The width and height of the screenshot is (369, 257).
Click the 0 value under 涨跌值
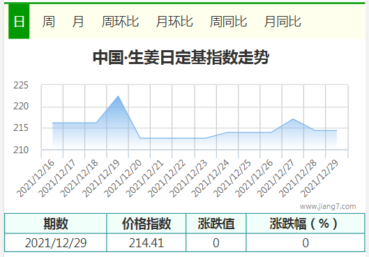216,243
